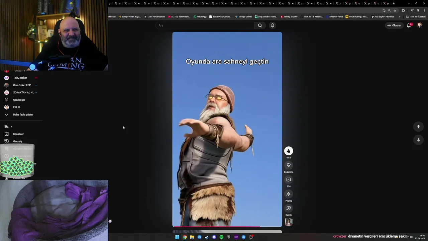This screenshot has height=241, width=428.
Task: Like the Short with thumbs-up button
Action: tap(289, 151)
